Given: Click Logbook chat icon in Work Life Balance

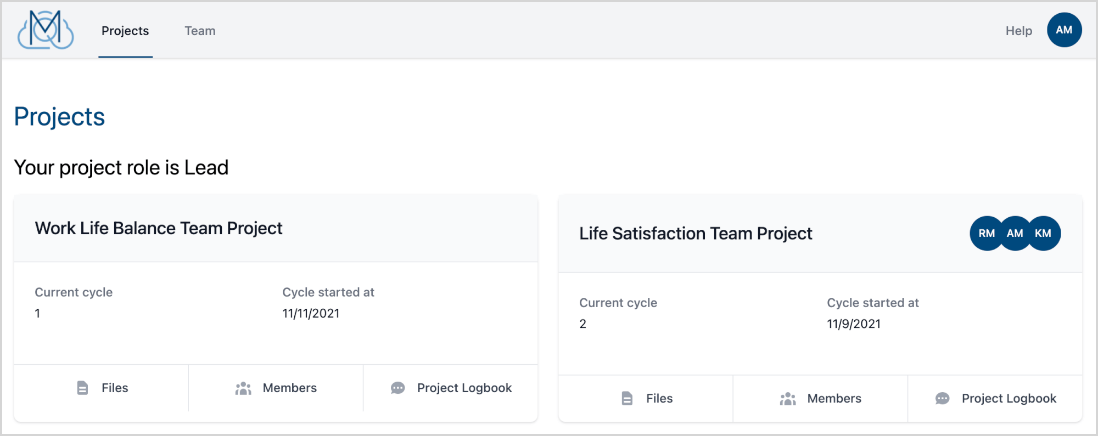Looking at the screenshot, I should click(398, 388).
